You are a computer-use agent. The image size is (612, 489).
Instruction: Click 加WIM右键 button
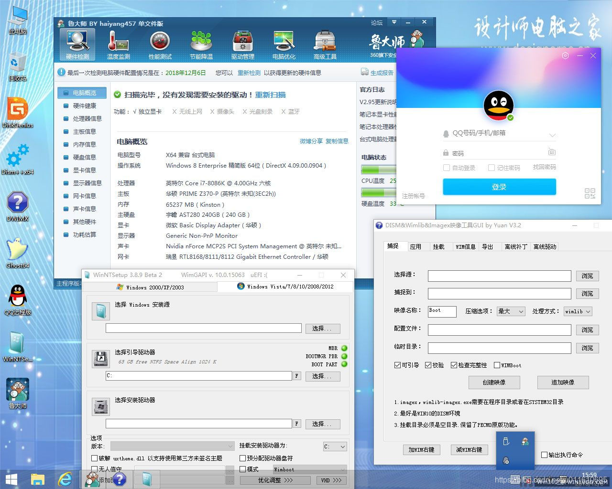(421, 449)
